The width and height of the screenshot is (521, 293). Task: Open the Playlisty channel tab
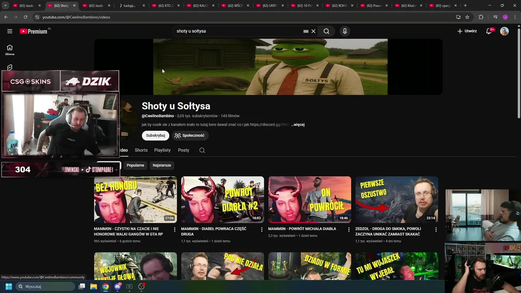(162, 150)
